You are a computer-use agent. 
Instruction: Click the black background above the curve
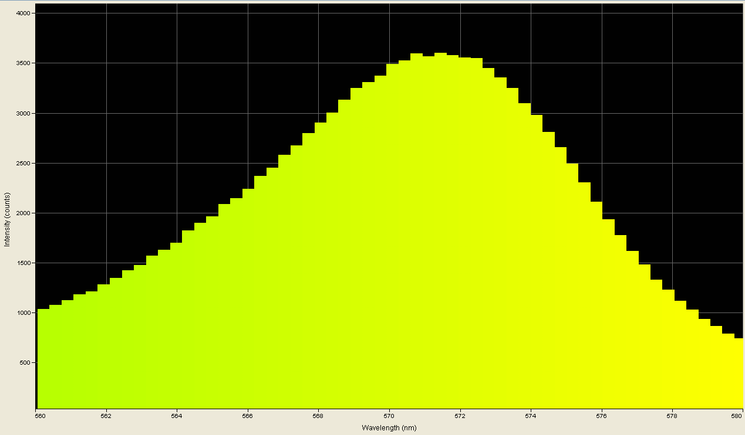[x=176, y=88]
